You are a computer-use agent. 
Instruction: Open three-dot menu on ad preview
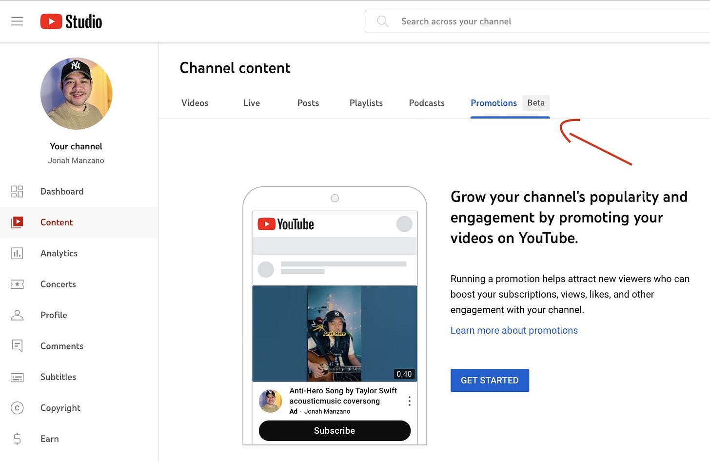point(409,401)
